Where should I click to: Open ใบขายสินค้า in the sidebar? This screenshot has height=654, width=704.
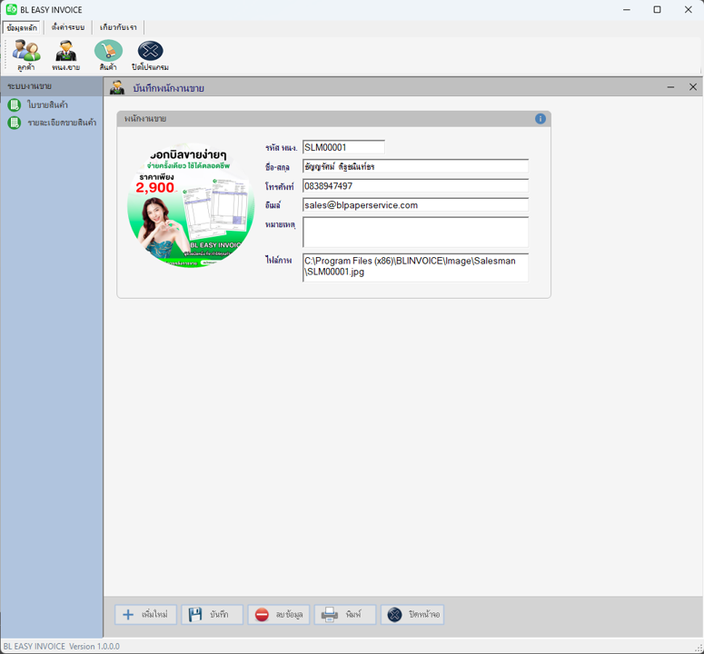point(47,105)
